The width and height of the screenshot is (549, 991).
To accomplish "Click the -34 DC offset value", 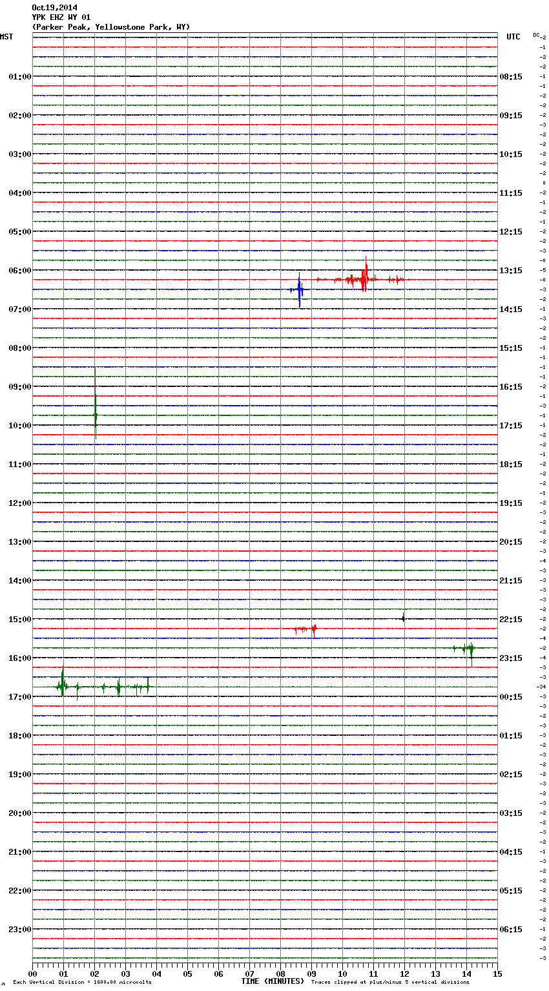I will click(x=541, y=687).
